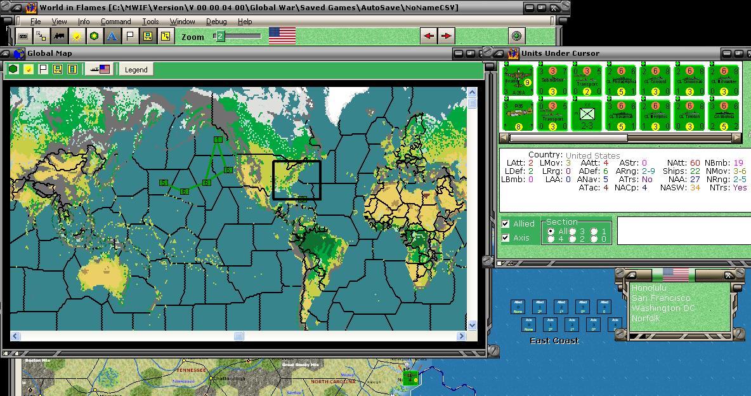Click Washington DC in the city list

click(663, 308)
